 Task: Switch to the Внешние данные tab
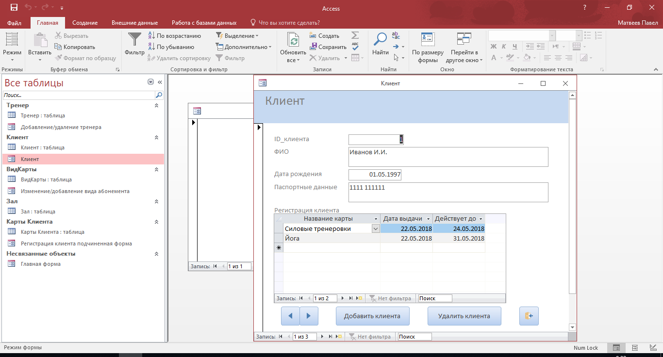click(x=135, y=23)
